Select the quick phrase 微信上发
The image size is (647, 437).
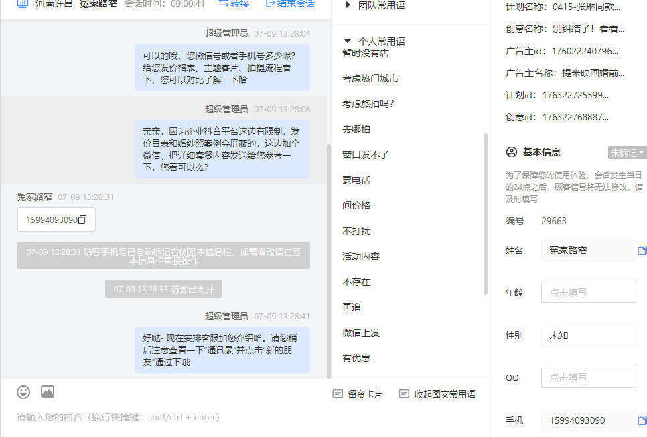(x=360, y=333)
